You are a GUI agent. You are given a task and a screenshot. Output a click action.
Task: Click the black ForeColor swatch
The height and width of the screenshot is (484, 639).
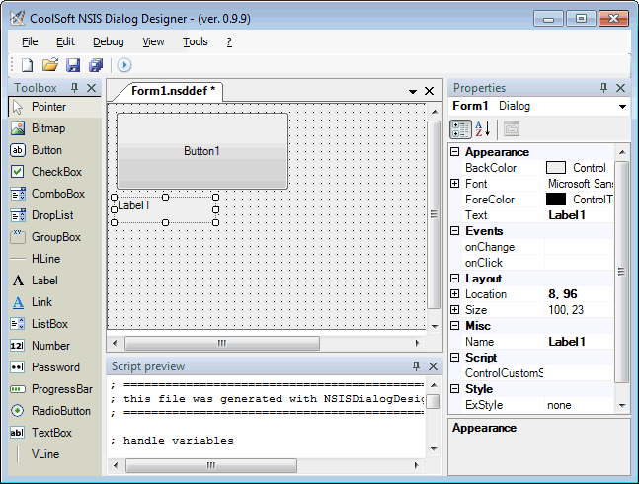coord(556,200)
